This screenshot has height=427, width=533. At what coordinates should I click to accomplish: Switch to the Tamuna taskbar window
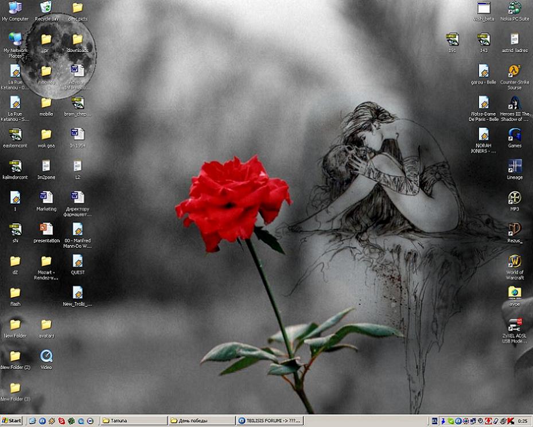(x=133, y=421)
